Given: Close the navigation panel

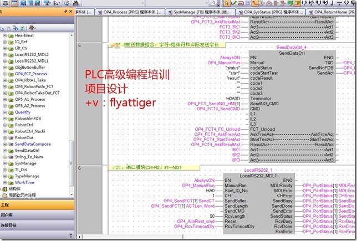Looking at the screenshot, I should coord(70,11).
